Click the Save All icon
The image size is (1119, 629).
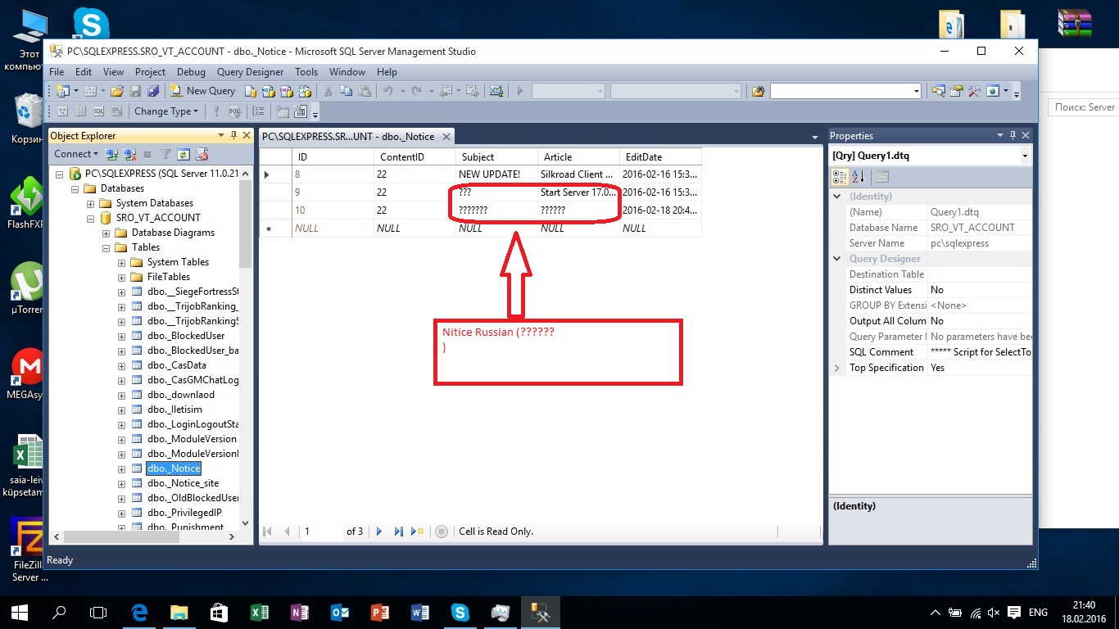coord(152,91)
